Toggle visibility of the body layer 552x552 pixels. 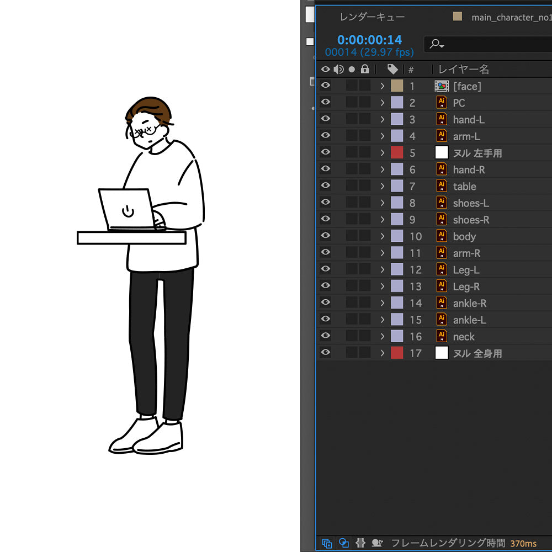(326, 236)
